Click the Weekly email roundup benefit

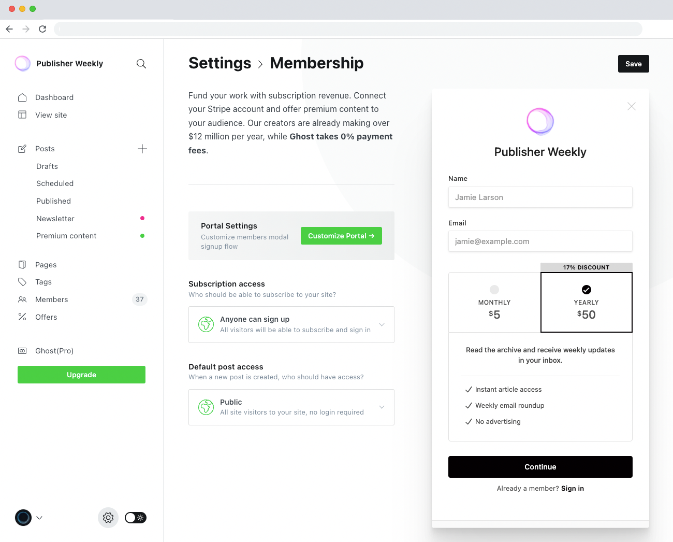(x=505, y=405)
